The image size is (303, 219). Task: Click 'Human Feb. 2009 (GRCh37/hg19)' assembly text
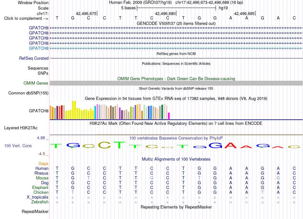tap(140, 3)
